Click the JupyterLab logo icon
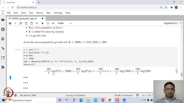The image size is (184, 103). click(x=3, y=13)
